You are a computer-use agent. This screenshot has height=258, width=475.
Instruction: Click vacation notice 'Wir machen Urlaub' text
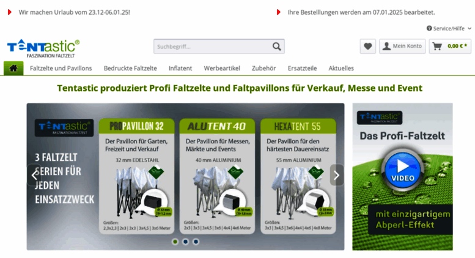74,12
